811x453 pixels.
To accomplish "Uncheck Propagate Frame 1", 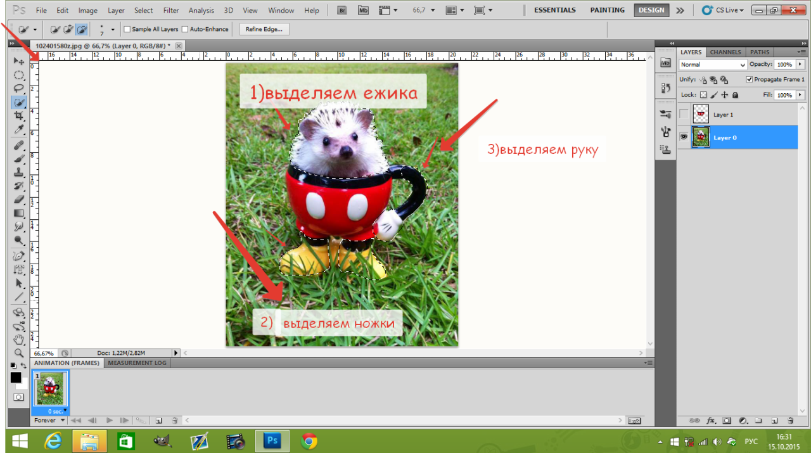I will [750, 79].
